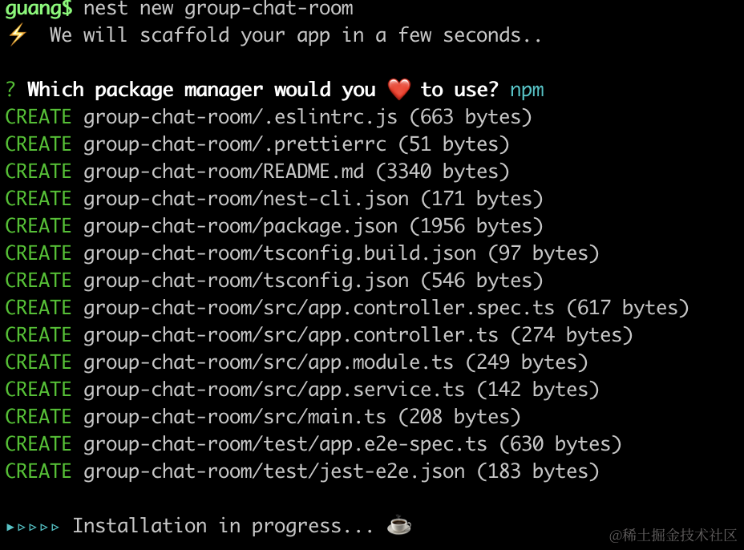Click the nest-cli.json file path

[246, 199]
